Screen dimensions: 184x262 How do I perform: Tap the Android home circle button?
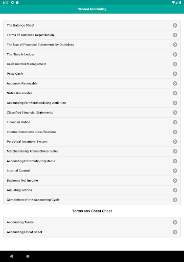pos(28,256)
